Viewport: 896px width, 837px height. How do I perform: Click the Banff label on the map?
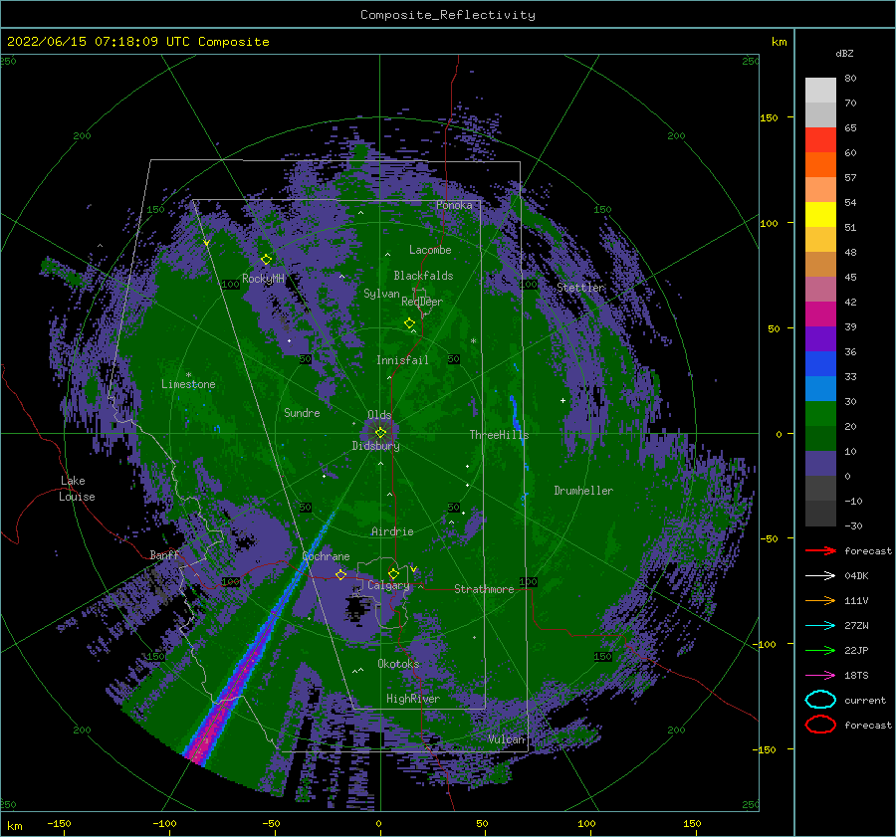164,555
